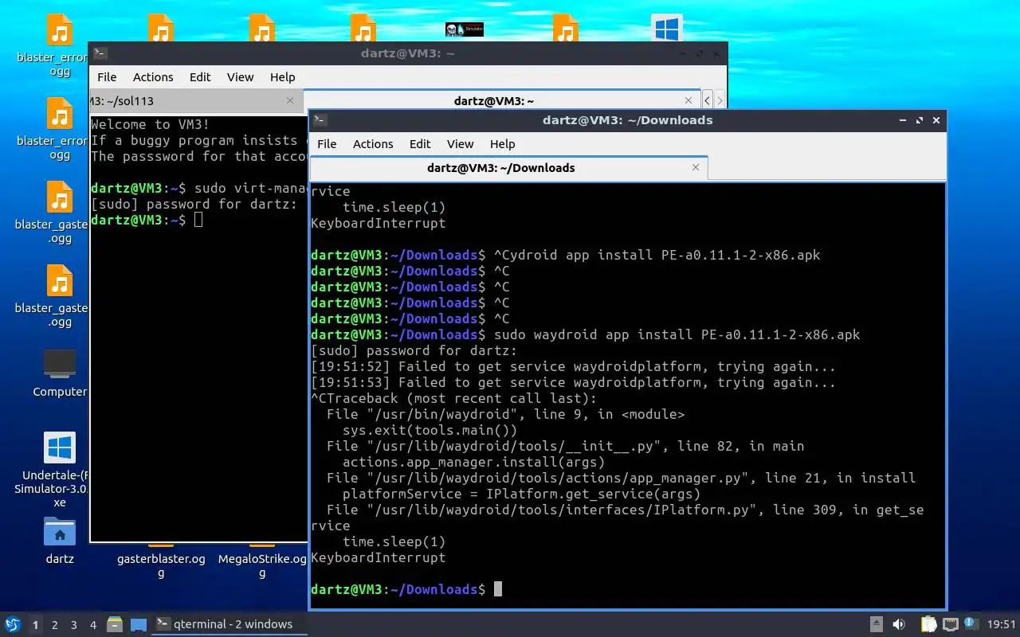The image size is (1020, 637).
Task: Click the '[19:51:52] Failed to get service' line
Action: (574, 366)
